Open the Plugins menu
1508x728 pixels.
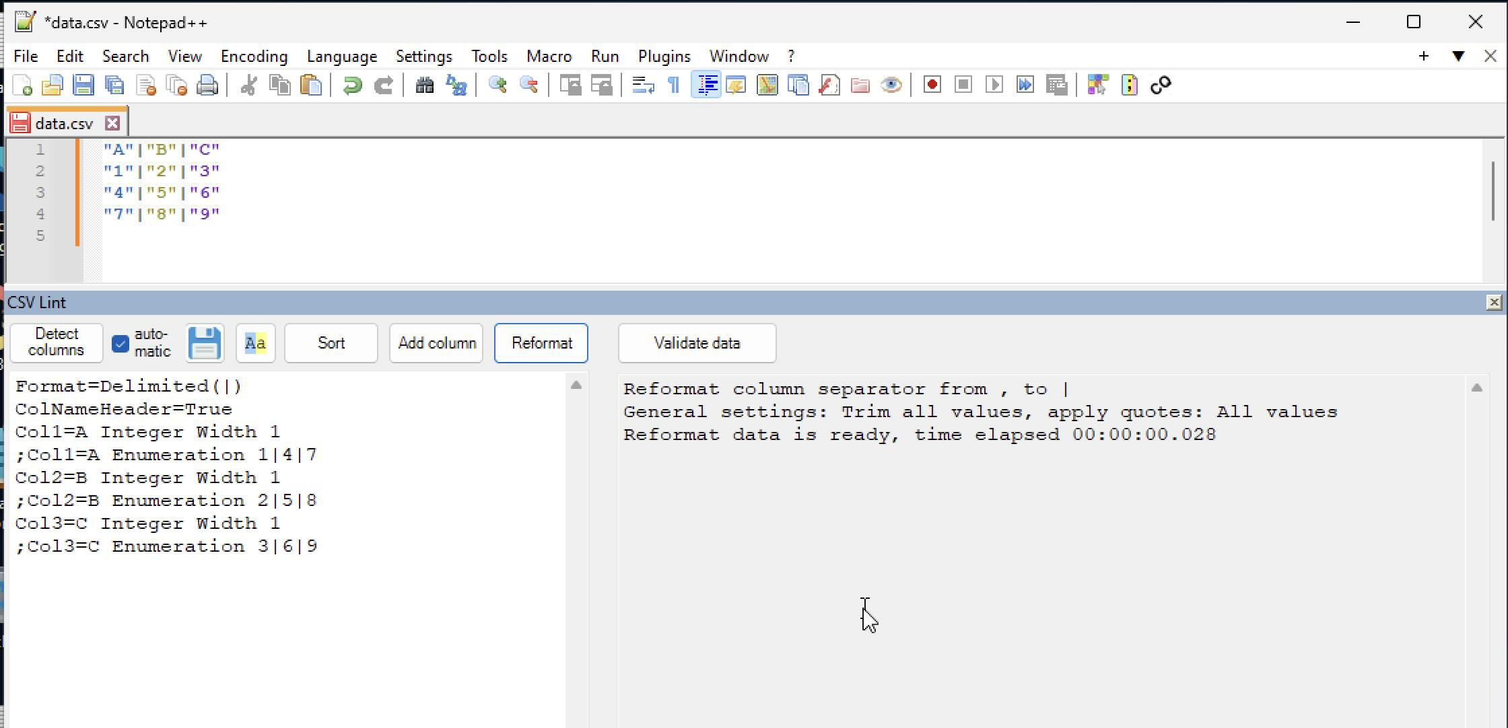pos(664,57)
